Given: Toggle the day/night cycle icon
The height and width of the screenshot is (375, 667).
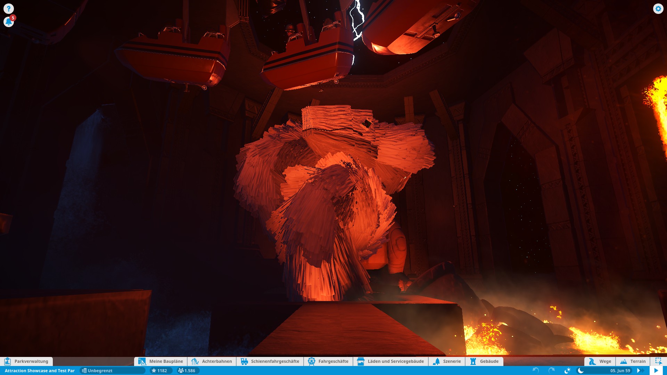Looking at the screenshot, I should pyautogui.click(x=567, y=370).
